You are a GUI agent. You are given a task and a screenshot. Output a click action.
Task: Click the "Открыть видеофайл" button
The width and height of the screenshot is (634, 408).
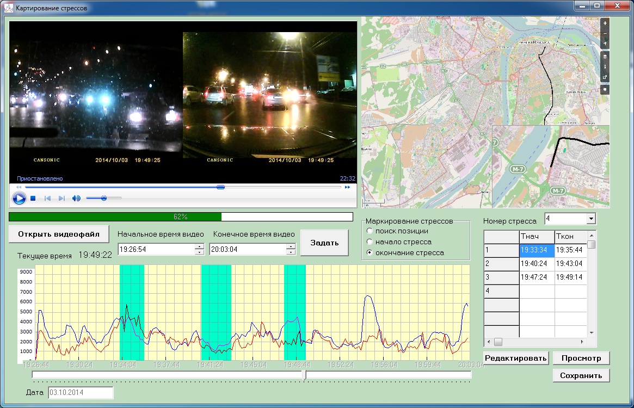coord(59,234)
